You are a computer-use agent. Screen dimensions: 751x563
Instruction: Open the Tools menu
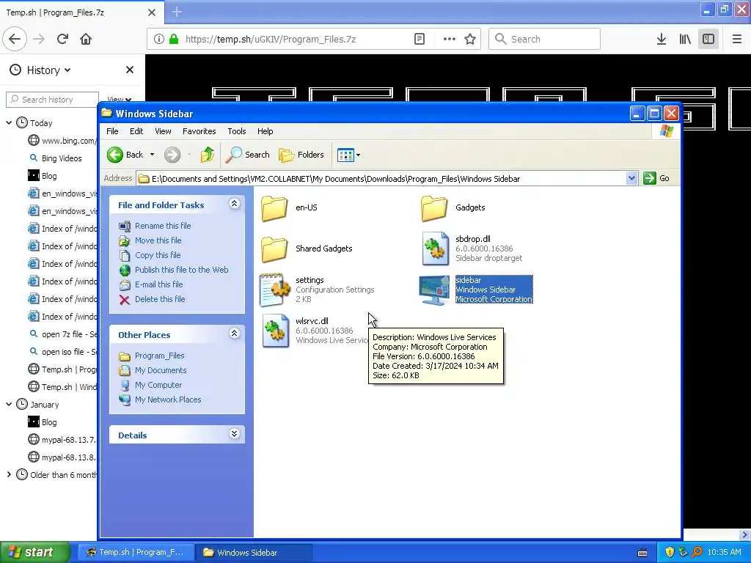click(x=237, y=131)
